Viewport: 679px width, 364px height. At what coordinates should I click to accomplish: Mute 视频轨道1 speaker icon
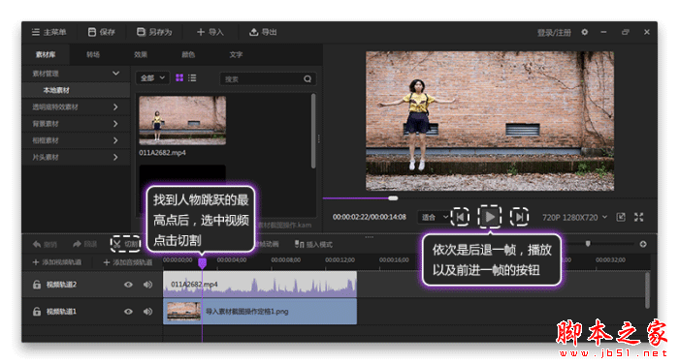[147, 312]
